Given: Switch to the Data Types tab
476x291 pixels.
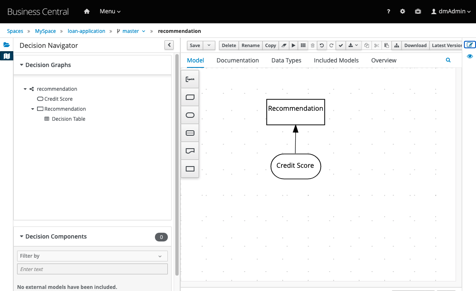Looking at the screenshot, I should point(286,60).
